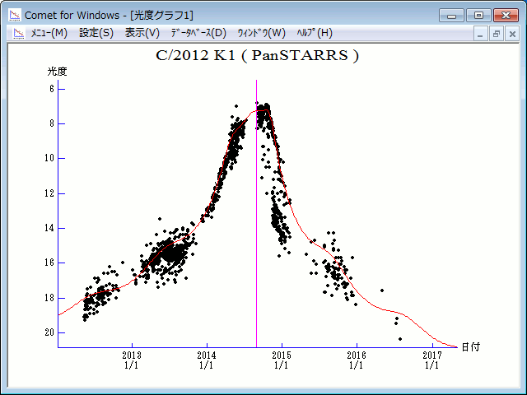Open the ヘルプ(H) help menu
527x395 pixels.
[315, 33]
